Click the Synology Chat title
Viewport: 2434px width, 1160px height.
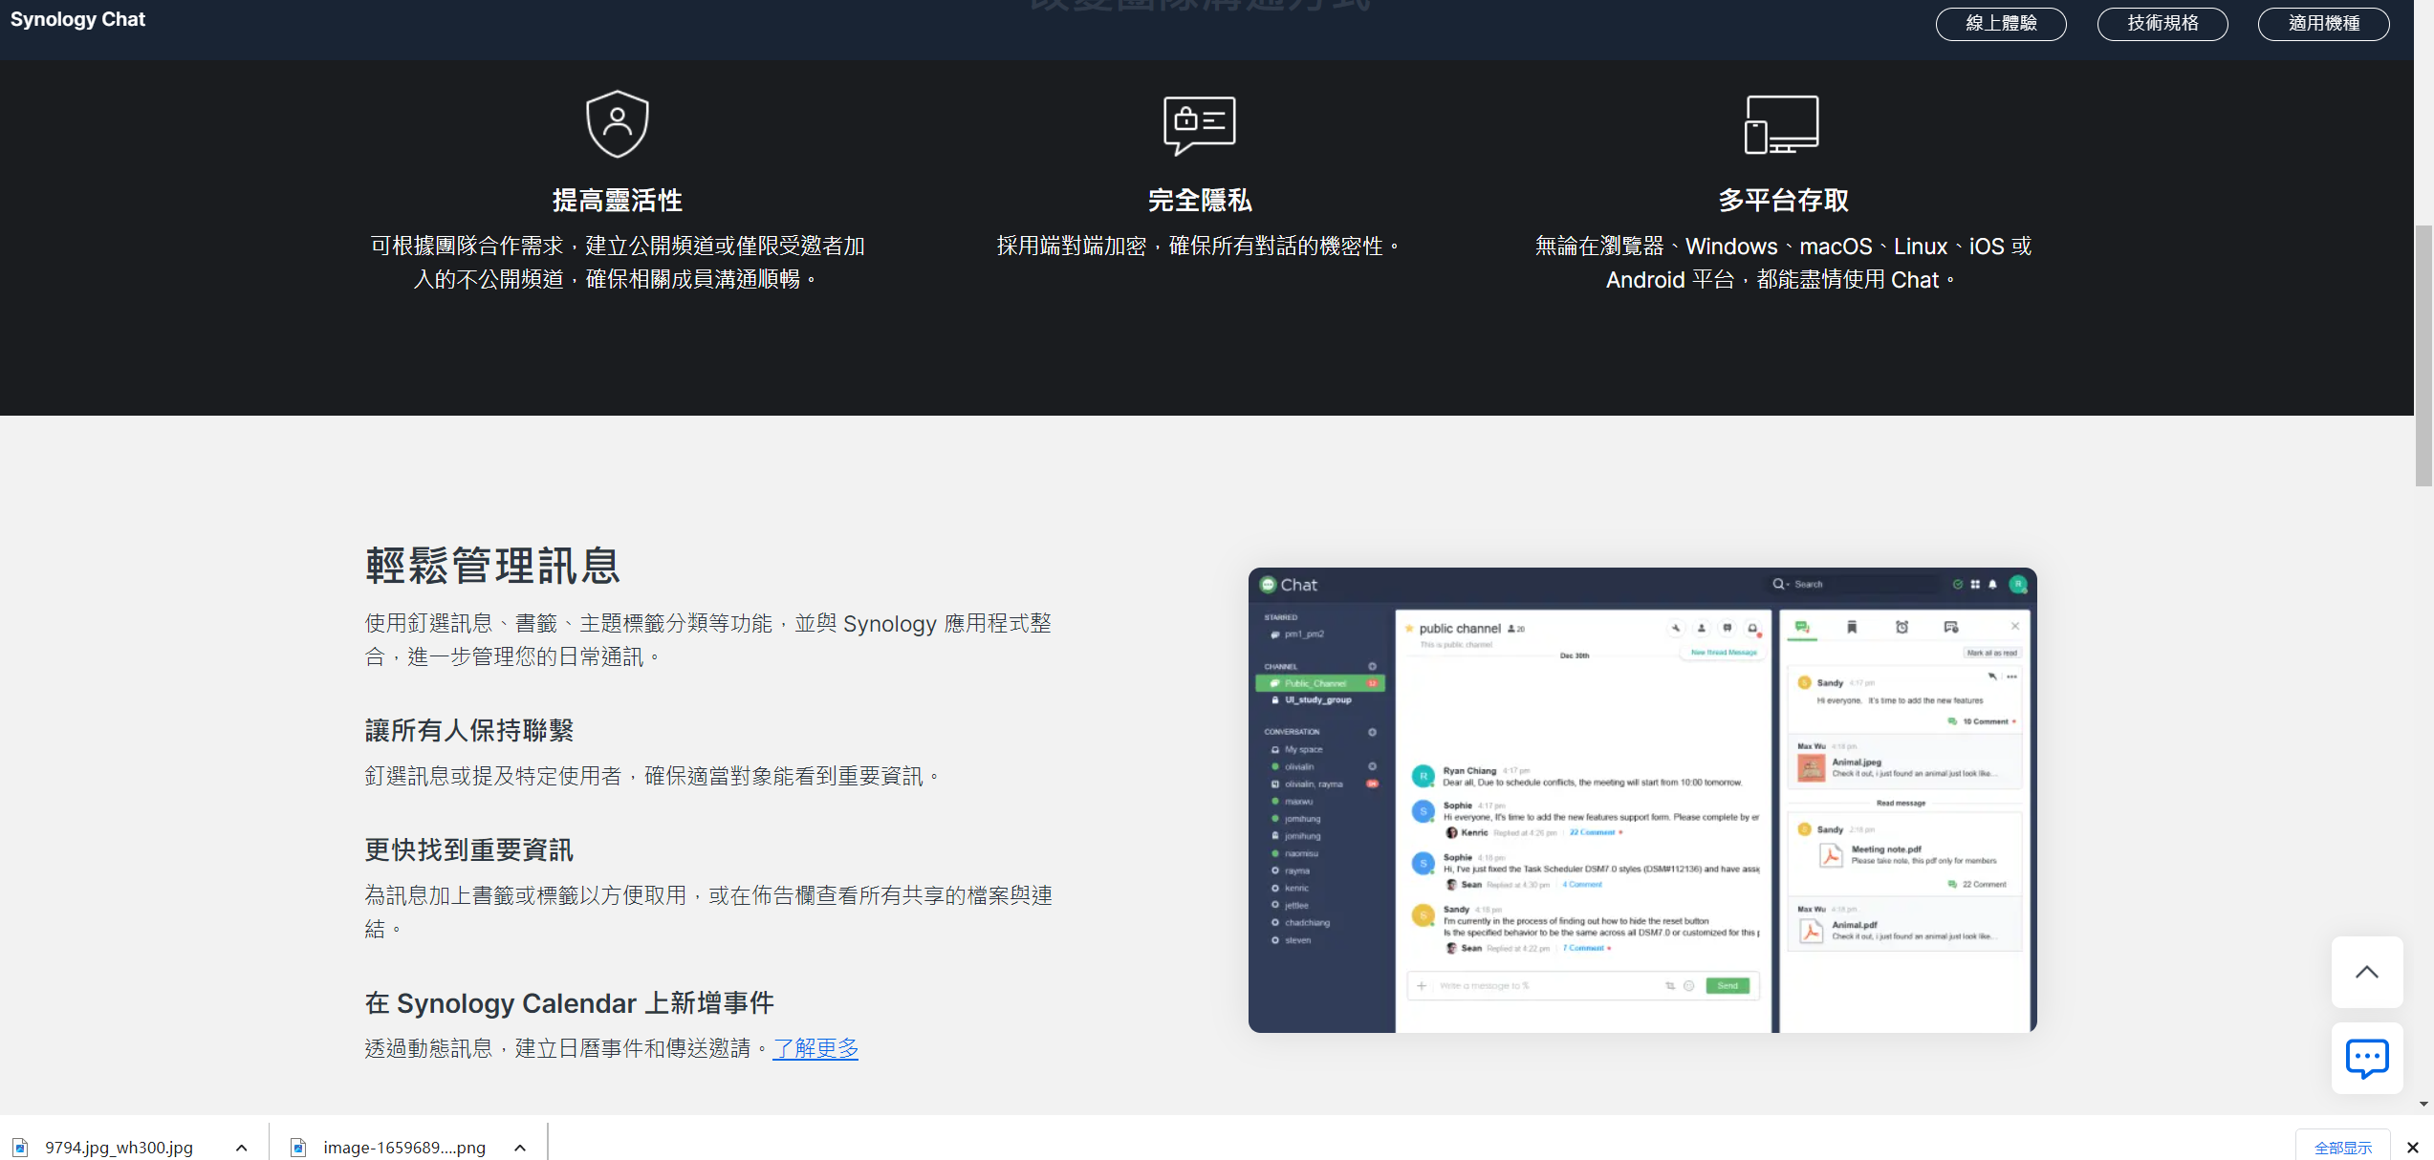77,19
